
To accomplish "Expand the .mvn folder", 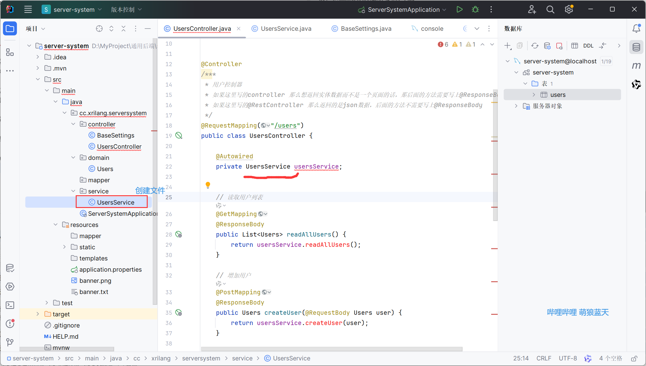I will tap(38, 68).
